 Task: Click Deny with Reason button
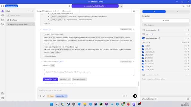click(x=80, y=79)
